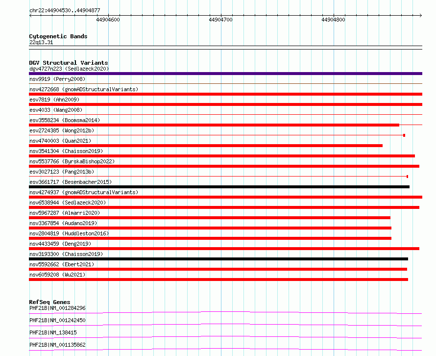
Task: Click the black bar under esv3661717
Action: (x=219, y=187)
